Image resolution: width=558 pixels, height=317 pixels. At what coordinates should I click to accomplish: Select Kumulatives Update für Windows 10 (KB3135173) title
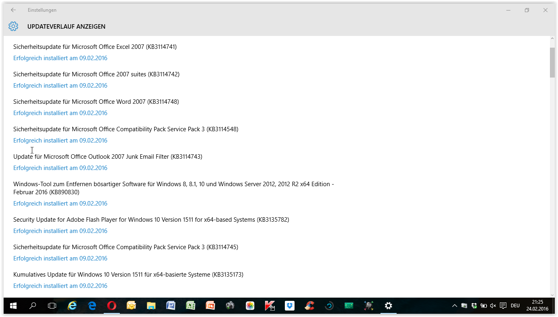click(x=128, y=275)
